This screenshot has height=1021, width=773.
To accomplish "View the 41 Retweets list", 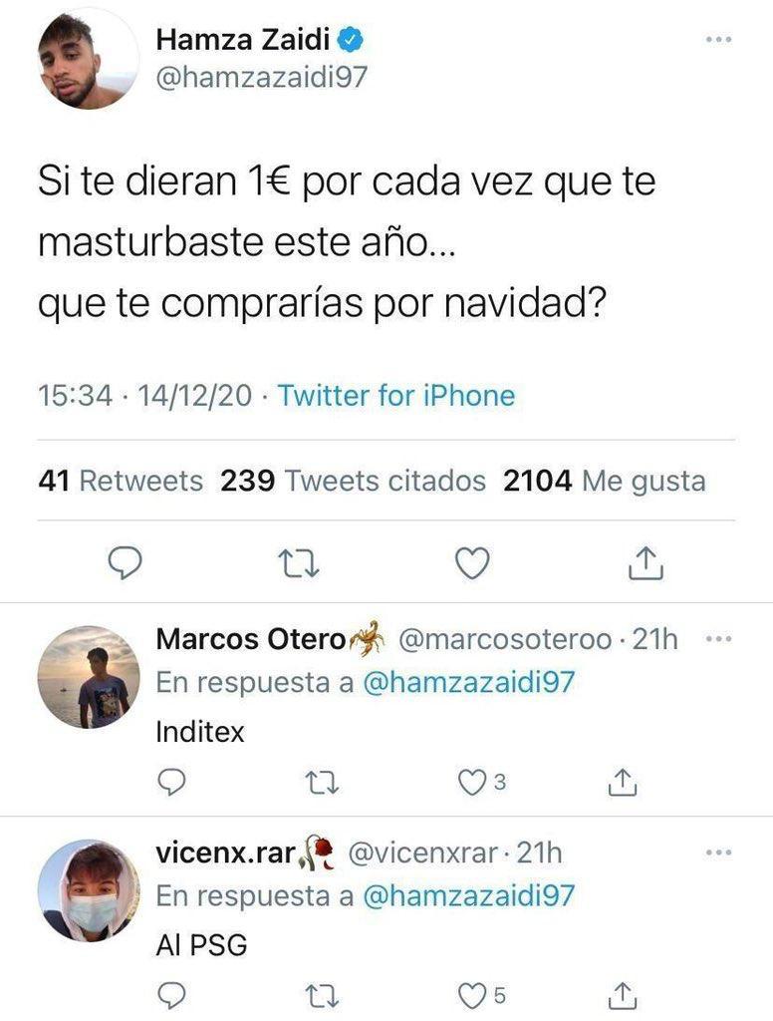I will pyautogui.click(x=121, y=482).
